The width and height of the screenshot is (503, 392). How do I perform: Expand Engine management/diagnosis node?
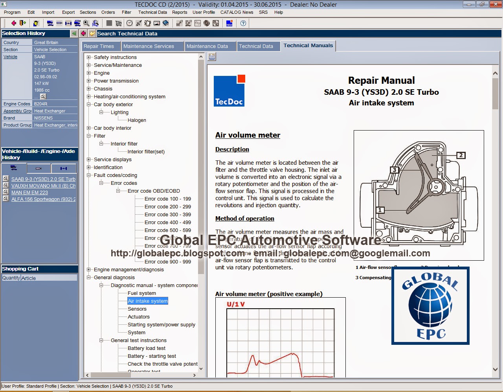pos(89,270)
